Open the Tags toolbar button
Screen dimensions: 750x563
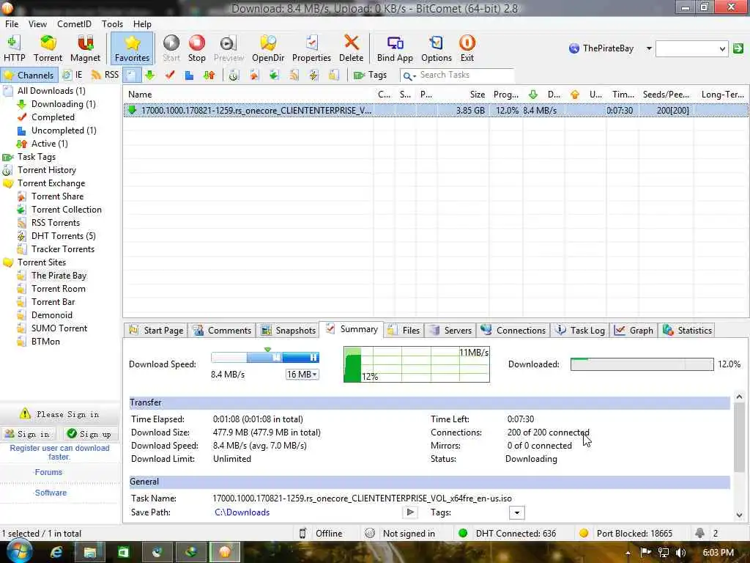[370, 76]
